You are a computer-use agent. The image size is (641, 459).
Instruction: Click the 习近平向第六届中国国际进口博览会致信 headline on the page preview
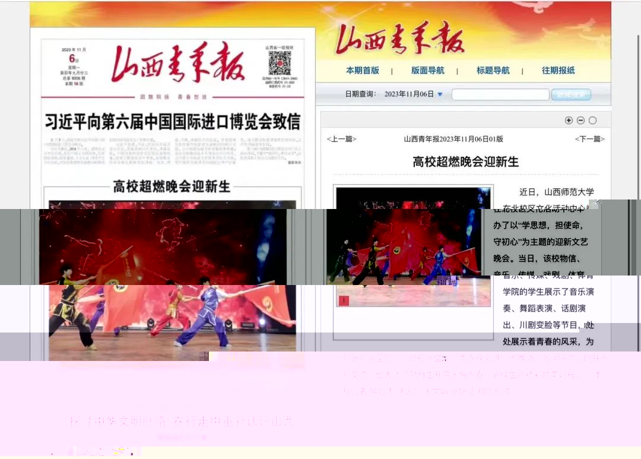(x=173, y=122)
